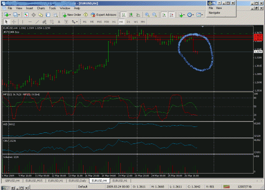Draw a vertical line tool
The image size is (265, 190).
22,22
